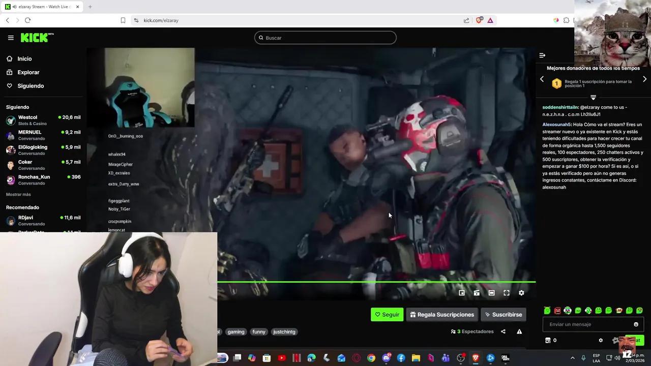Open Coker's channel from Siguiendo list
651x366 pixels.
coord(43,165)
